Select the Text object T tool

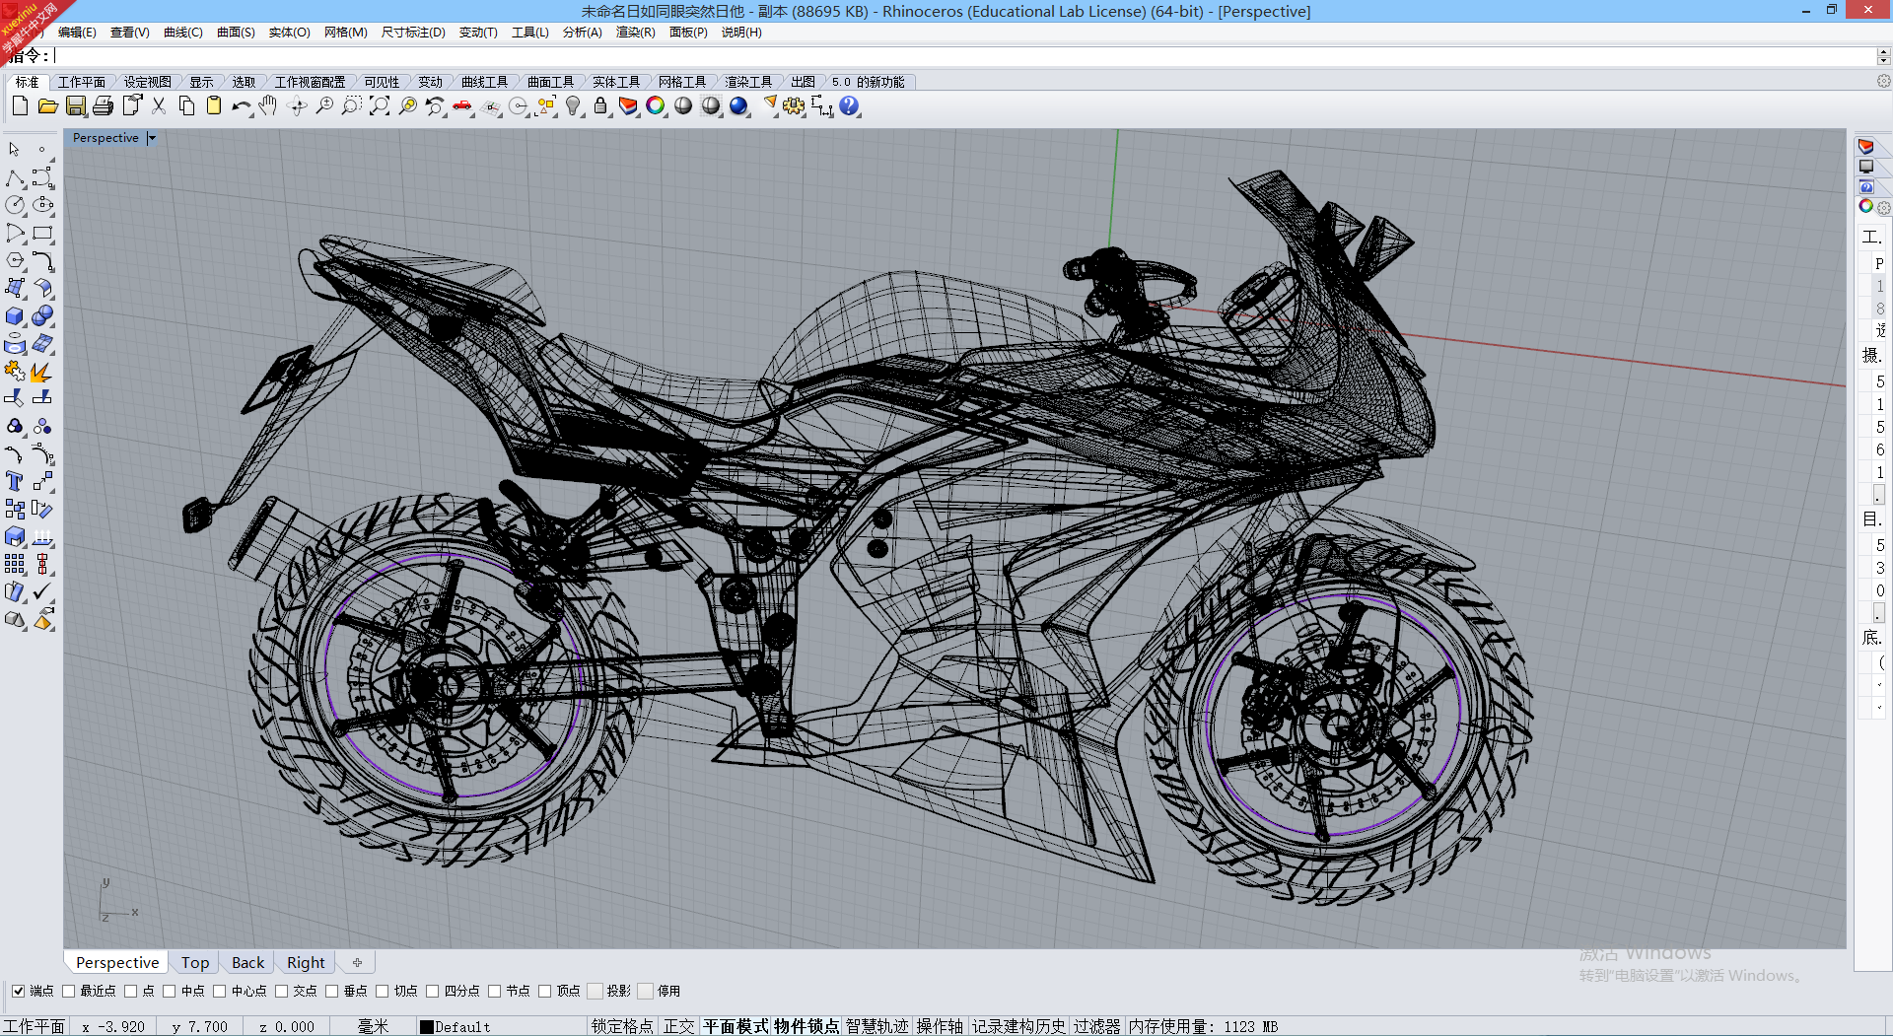[15, 481]
